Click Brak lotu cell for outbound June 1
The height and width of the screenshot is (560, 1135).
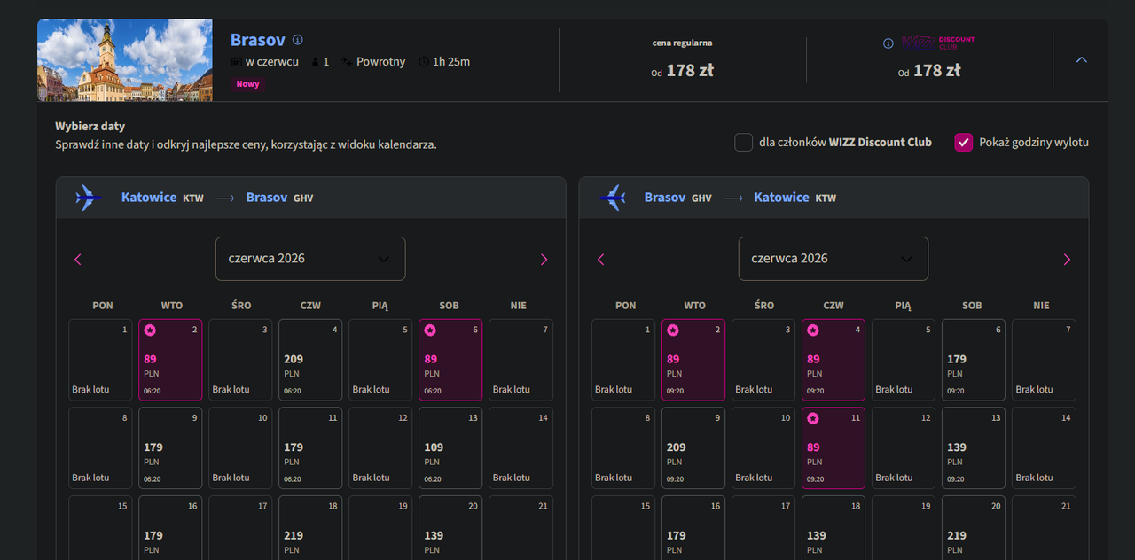[100, 360]
